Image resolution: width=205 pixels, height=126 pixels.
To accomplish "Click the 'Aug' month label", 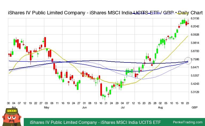I will pyautogui.click(x=160, y=107).
